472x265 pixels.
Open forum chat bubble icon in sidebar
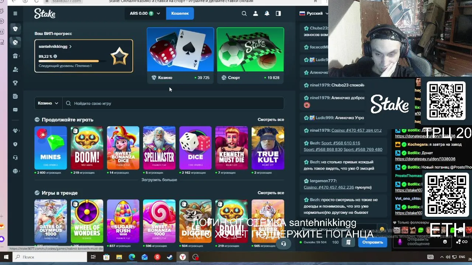point(15,110)
